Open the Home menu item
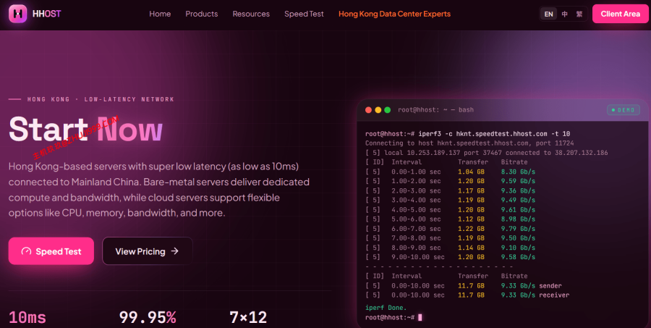This screenshot has width=651, height=328. [160, 14]
